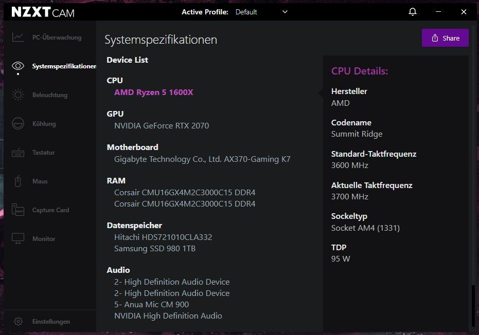Click the Systemspezifikationen eye icon

tap(18, 66)
